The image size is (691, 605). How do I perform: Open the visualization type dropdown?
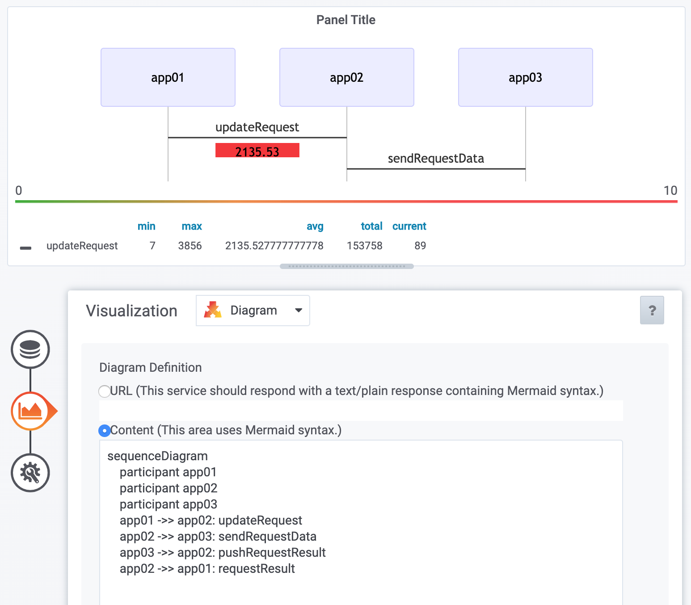tap(253, 310)
